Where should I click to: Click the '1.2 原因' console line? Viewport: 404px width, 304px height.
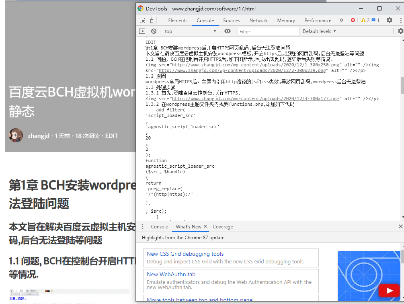coord(156,76)
